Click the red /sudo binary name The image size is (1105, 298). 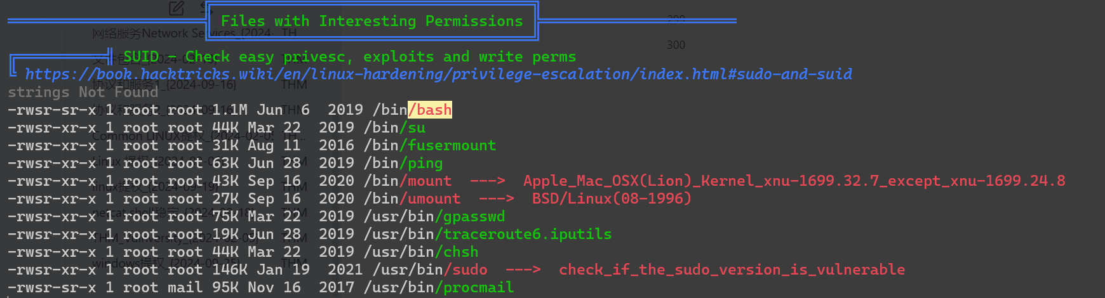tap(465, 269)
